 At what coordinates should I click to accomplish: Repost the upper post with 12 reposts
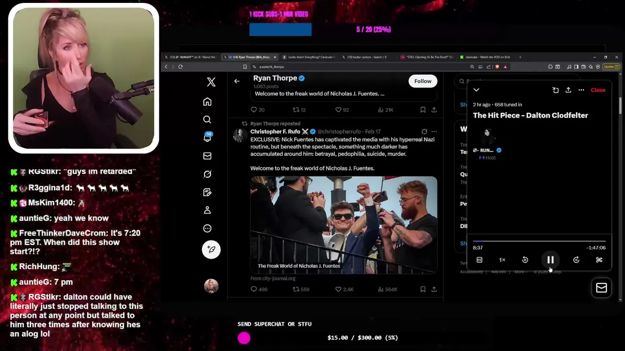pyautogui.click(x=299, y=110)
